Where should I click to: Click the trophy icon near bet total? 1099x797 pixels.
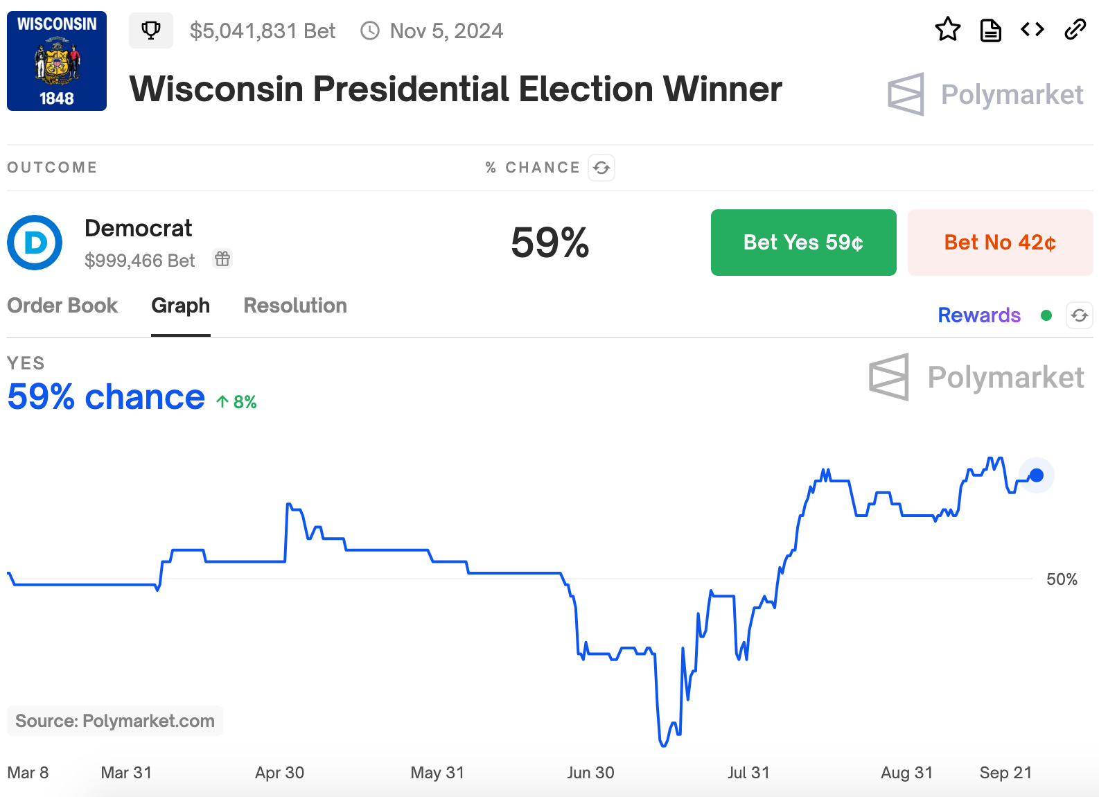point(151,30)
